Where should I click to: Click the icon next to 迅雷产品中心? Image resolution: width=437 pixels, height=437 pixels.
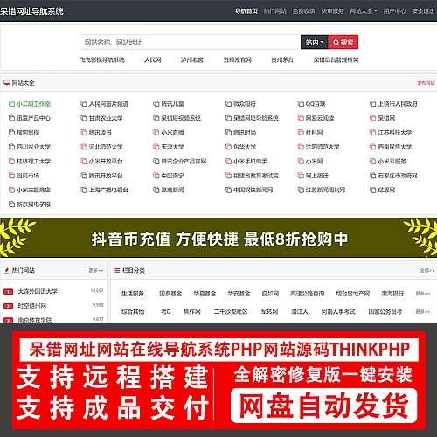coord(11,118)
